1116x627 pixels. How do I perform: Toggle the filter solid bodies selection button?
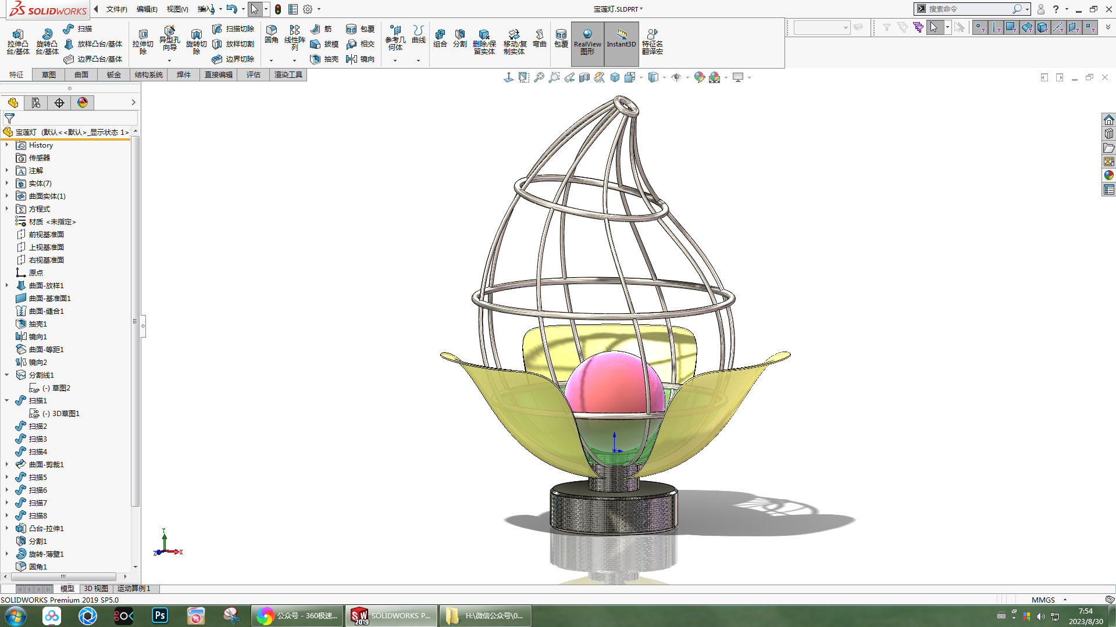[x=1043, y=27]
